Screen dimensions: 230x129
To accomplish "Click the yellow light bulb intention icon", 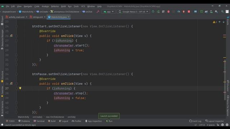I will point(20,88).
